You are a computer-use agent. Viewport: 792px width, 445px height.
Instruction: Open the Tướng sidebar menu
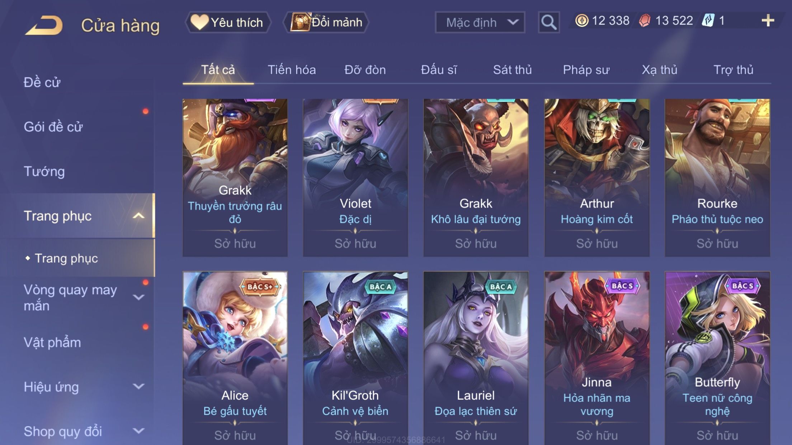pos(44,171)
